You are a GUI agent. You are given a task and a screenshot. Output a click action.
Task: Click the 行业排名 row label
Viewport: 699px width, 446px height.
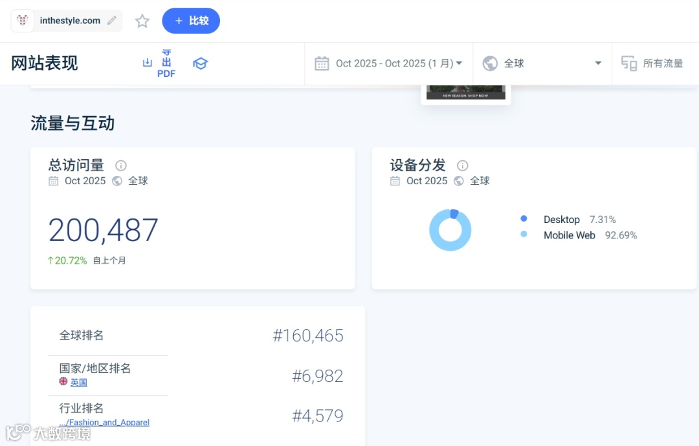tap(81, 408)
